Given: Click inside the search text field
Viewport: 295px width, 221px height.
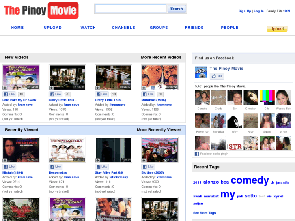Looking at the screenshot, I should coord(131,9).
